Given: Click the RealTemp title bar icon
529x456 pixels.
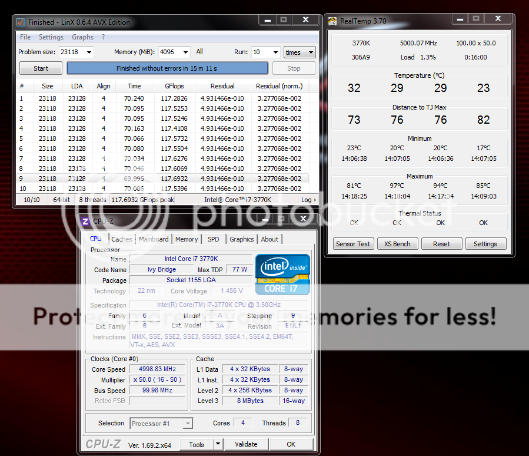Looking at the screenshot, I should click(332, 21).
